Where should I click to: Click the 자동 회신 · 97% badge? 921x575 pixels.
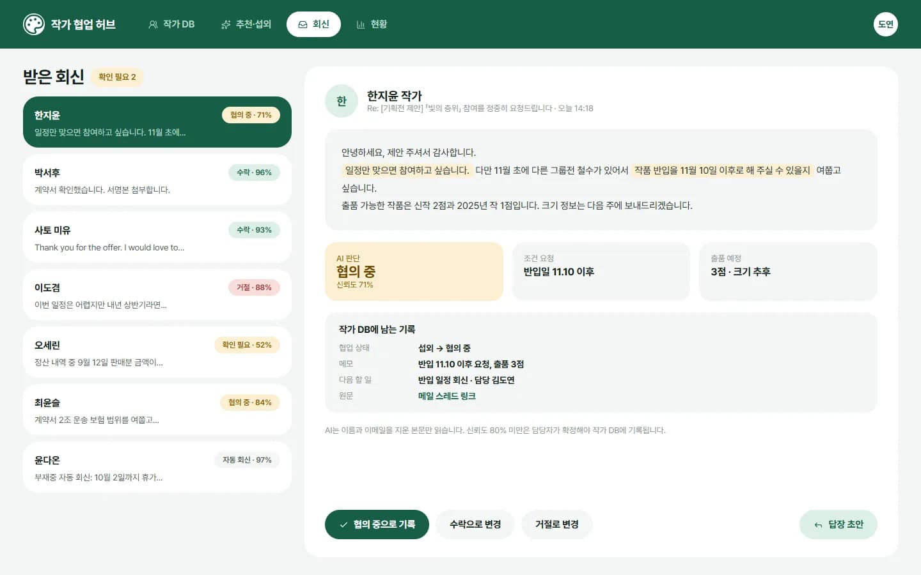pos(247,460)
